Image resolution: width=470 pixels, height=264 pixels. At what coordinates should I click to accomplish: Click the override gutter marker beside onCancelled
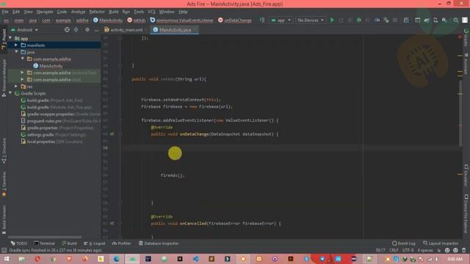[x=112, y=223]
